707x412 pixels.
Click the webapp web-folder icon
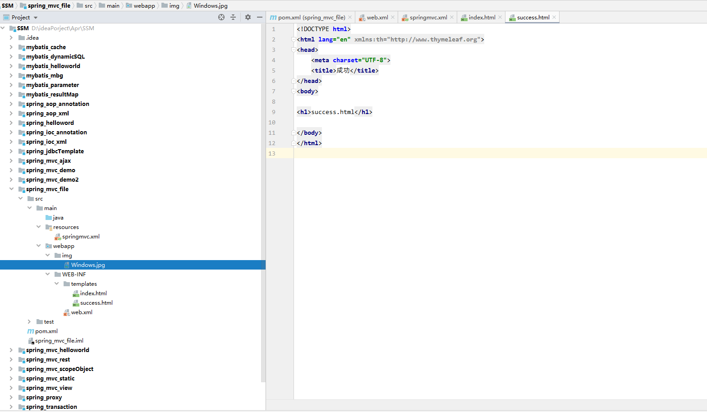pyautogui.click(x=49, y=246)
